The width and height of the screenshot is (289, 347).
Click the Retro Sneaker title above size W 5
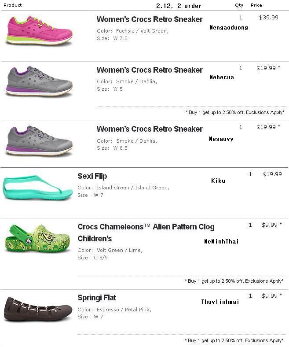(150, 70)
